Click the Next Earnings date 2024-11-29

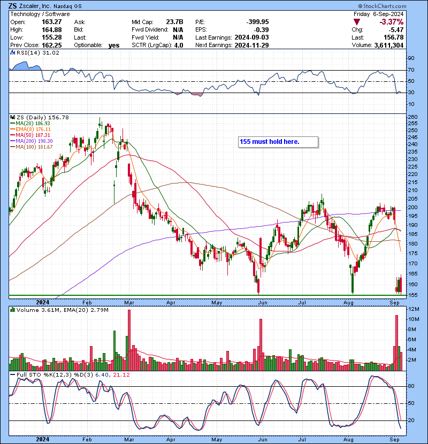pyautogui.click(x=251, y=45)
